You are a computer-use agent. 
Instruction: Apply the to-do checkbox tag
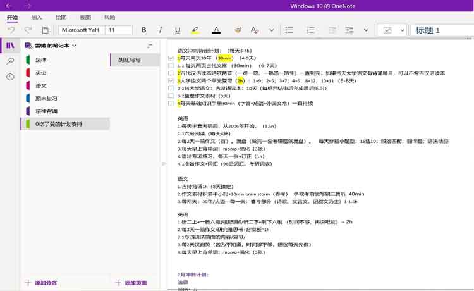387,30
